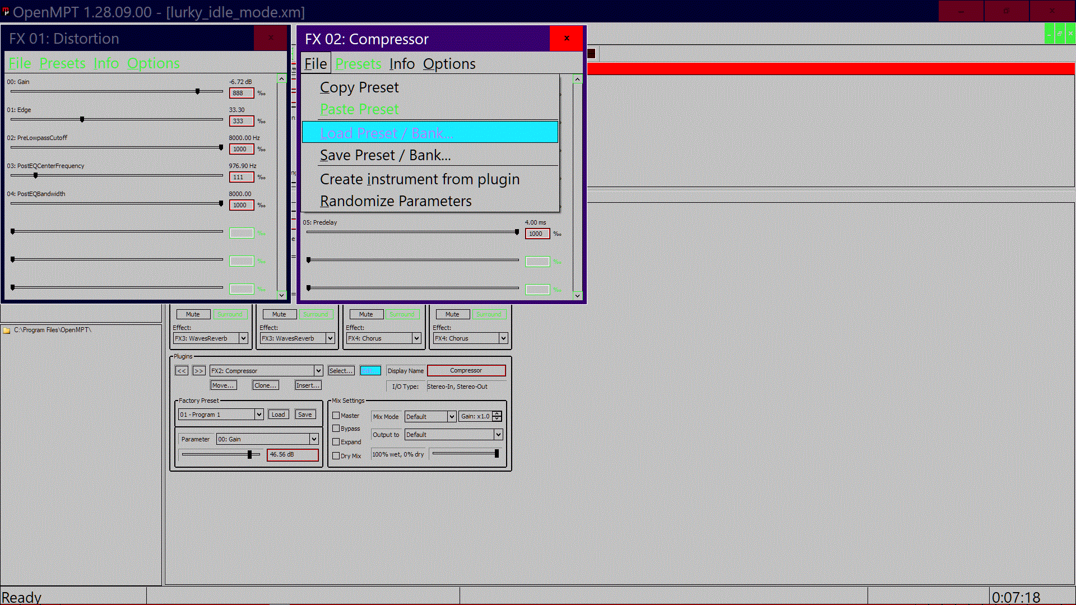Go to next plugin with >> button
The image size is (1076, 605).
199,371
